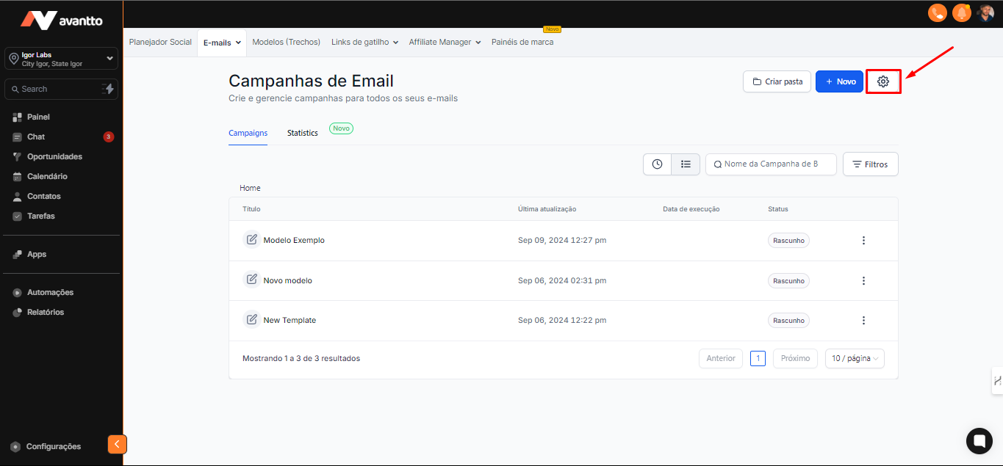
Task: Click edit icon next to Novo modelo
Action: pos(252,280)
